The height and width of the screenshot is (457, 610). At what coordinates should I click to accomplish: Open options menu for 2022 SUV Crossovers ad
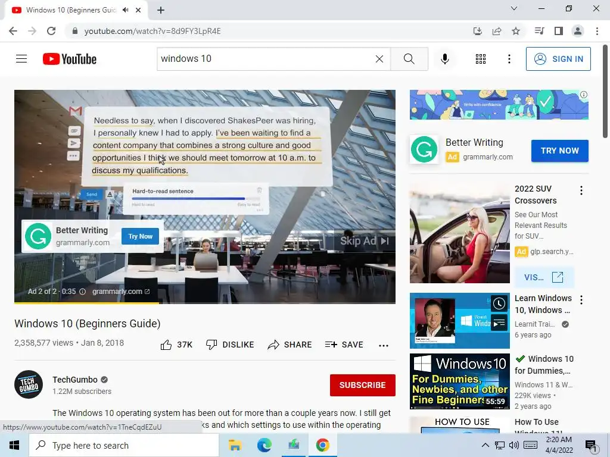[x=581, y=190]
